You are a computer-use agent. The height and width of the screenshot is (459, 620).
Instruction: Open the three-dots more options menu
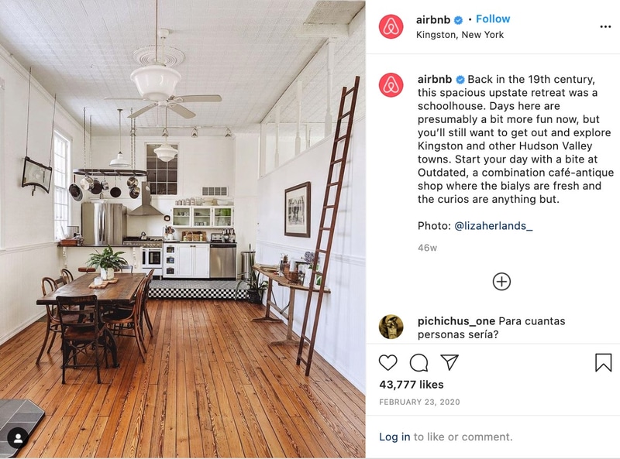tap(605, 26)
